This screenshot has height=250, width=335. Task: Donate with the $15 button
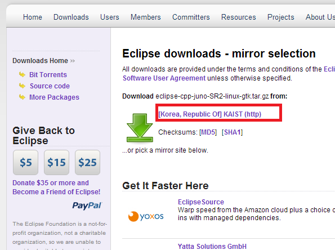click(57, 162)
